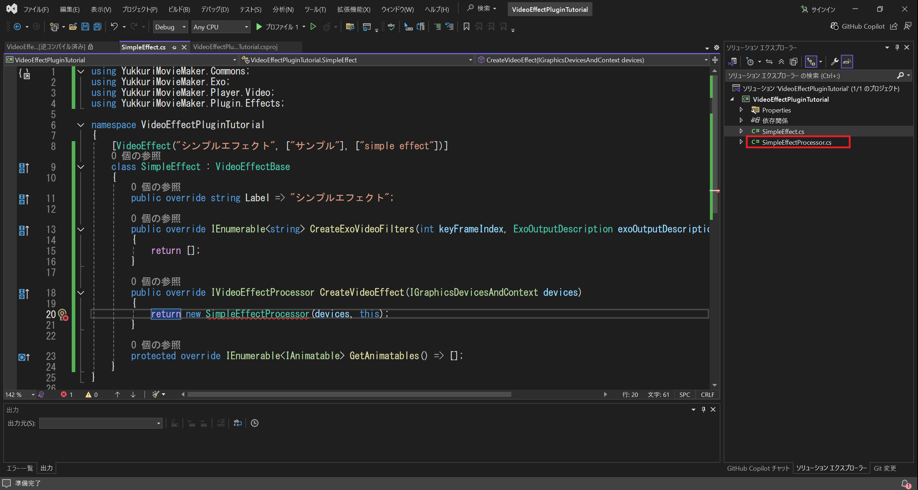Click the Save All toolbar icon
Viewport: 918px width, 490px height.
[x=97, y=27]
